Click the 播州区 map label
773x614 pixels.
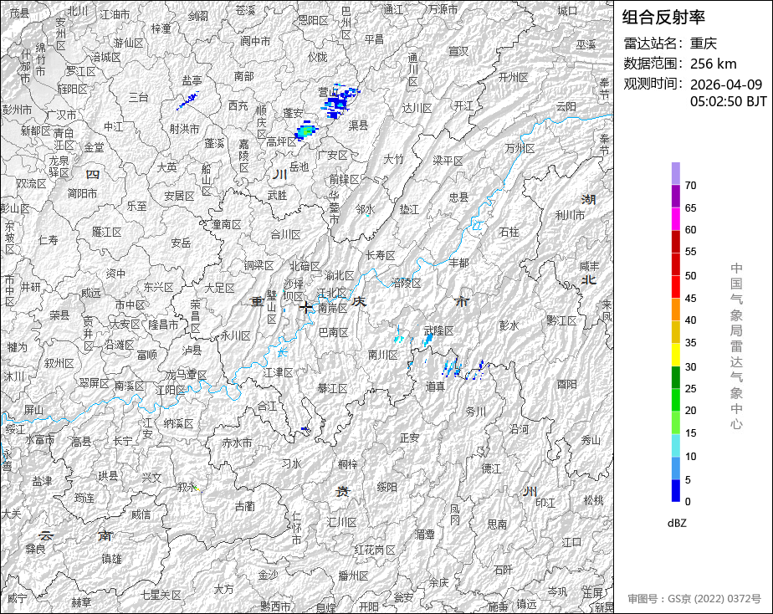(x=354, y=576)
